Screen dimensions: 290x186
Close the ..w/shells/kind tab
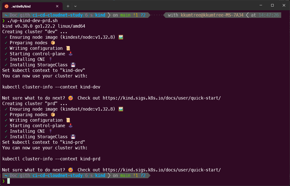click(57, 6)
